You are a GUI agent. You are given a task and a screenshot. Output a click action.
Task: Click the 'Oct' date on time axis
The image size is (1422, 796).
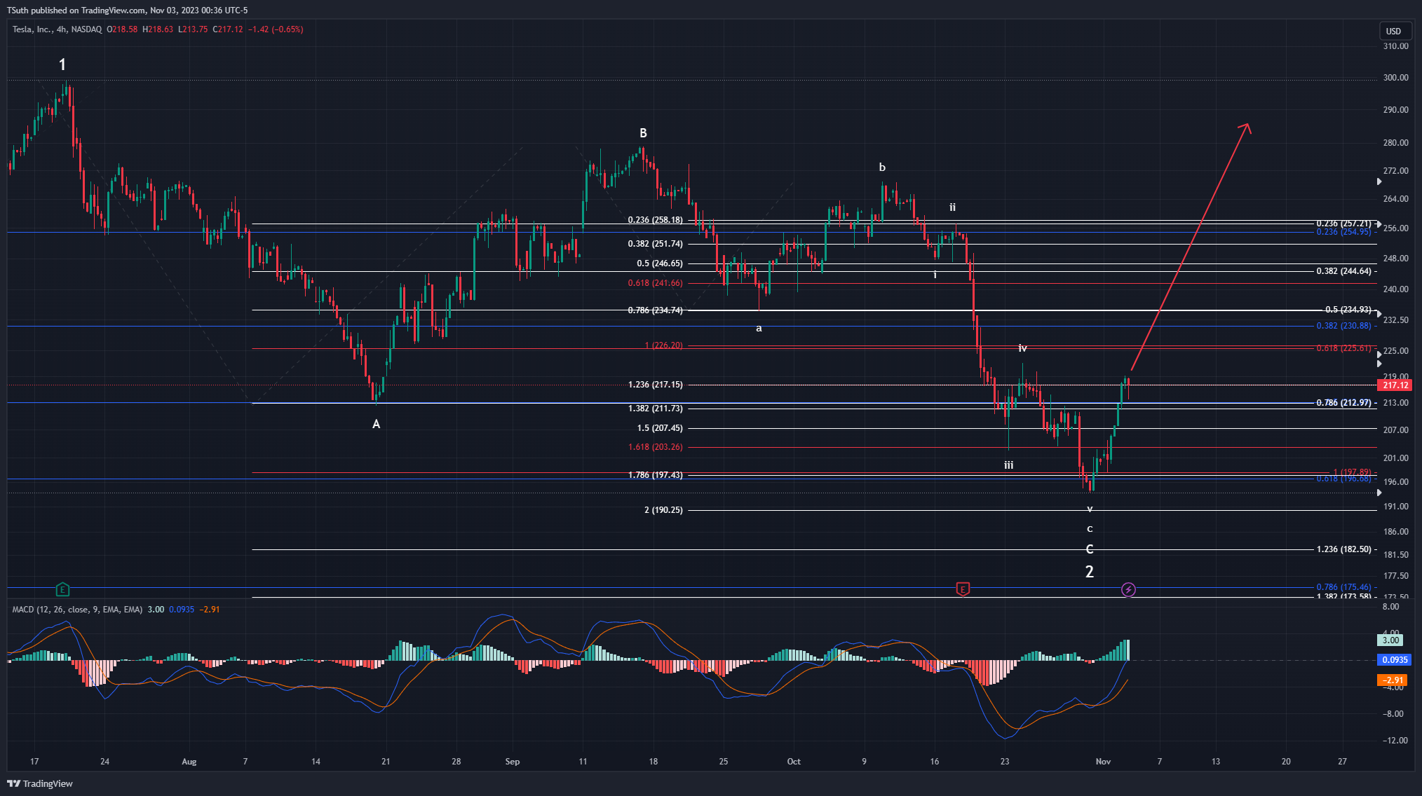coord(794,762)
